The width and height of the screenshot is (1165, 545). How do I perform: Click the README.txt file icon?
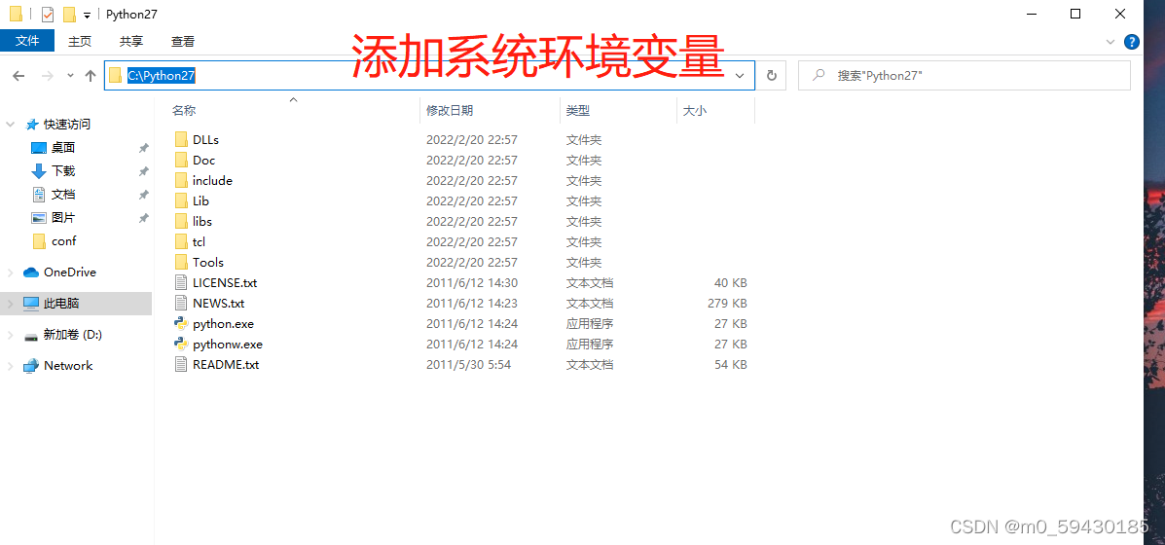pos(181,365)
